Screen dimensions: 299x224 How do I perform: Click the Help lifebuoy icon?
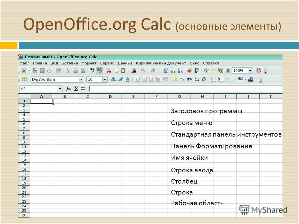click(259, 71)
